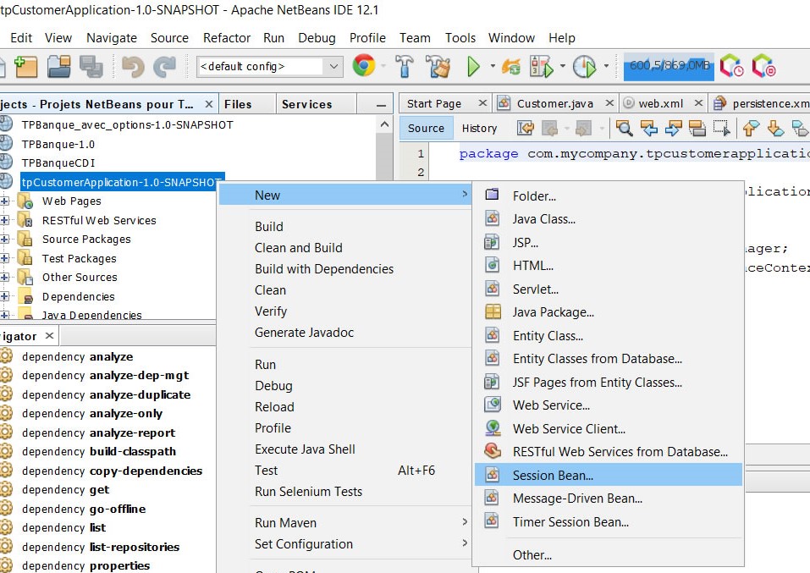Click the New Project toolbar icon
This screenshot has width=810, height=573.
click(x=26, y=67)
